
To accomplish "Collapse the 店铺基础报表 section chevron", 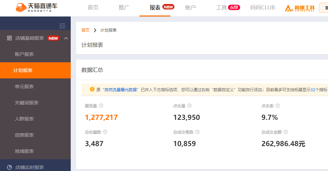I will point(66,38).
